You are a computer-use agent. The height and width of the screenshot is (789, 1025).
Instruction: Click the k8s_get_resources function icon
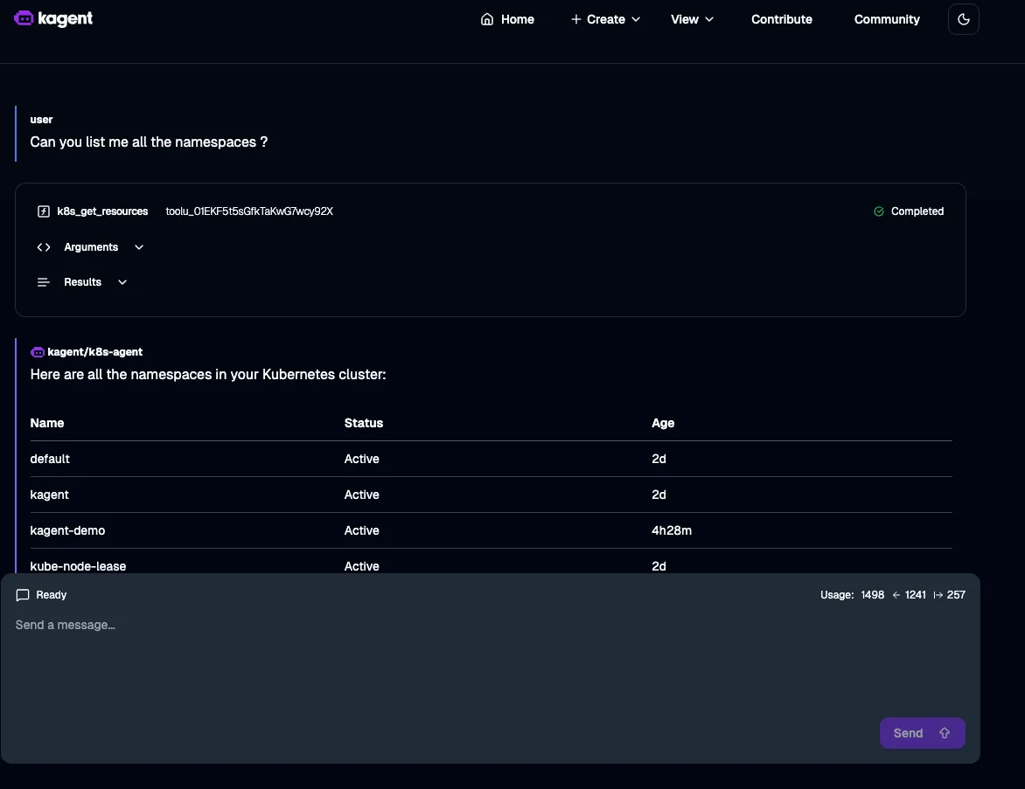coord(43,211)
